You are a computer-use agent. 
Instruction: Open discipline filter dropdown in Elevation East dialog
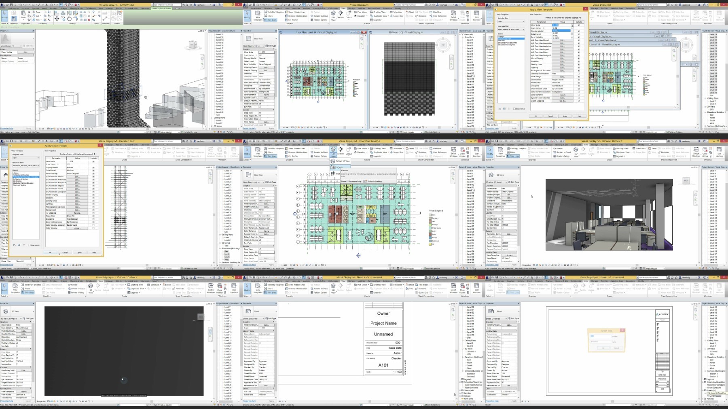pyautogui.click(x=25, y=158)
